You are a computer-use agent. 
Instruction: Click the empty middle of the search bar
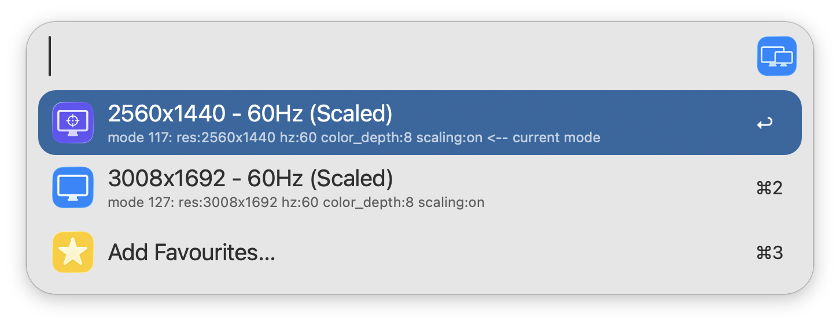pos(405,56)
